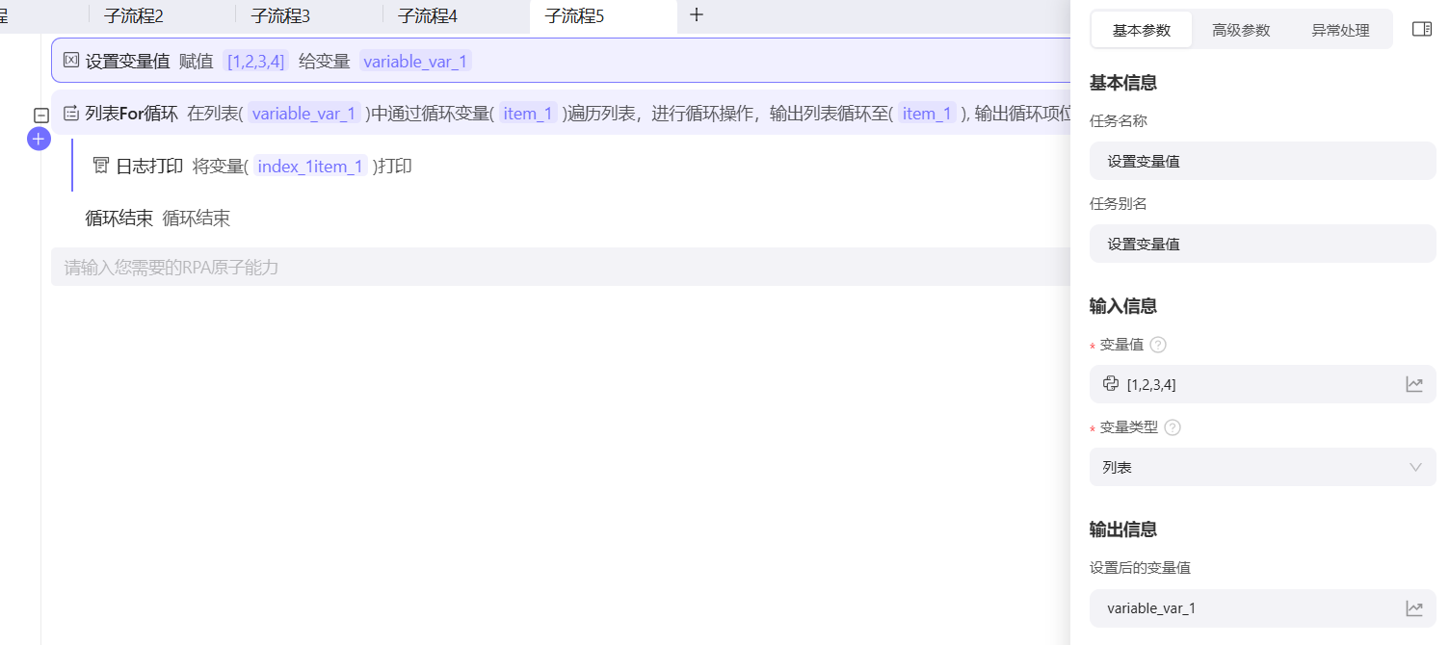
Task: Toggle the right side panel layout icon
Action: click(x=1421, y=30)
